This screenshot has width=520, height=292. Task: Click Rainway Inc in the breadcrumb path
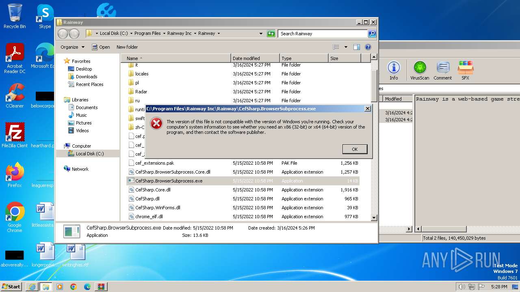179,33
